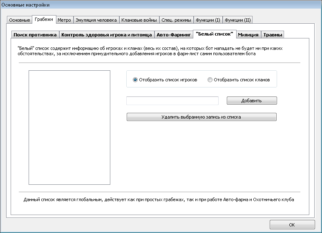322x233 pixels.
Task: Select the Авто-Фарминг sub-tab
Action: (174, 35)
